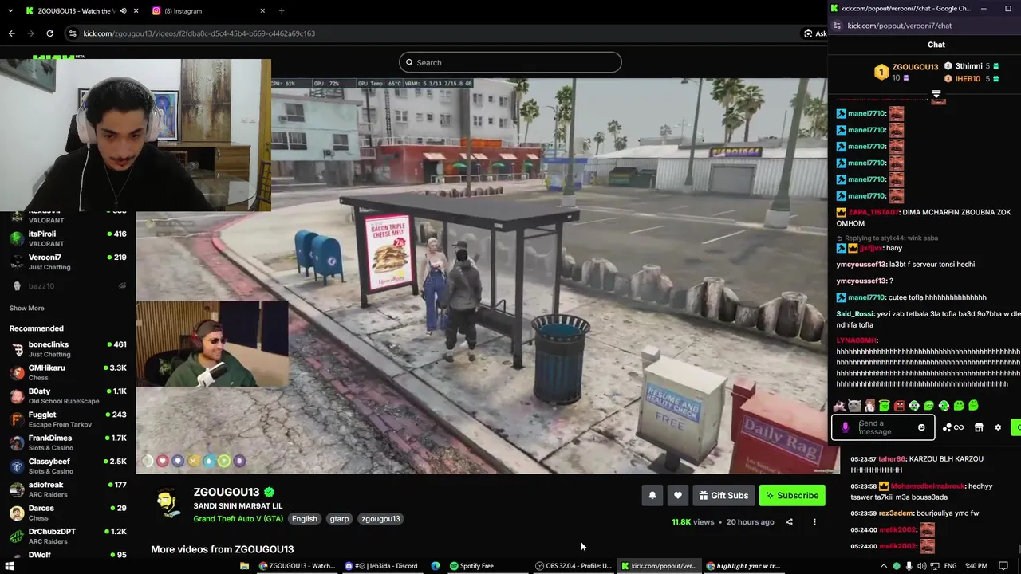Open the chat shop icon

tap(979, 428)
